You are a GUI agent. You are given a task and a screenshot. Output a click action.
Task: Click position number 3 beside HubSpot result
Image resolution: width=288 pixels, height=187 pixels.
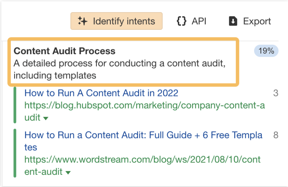coord(275,93)
